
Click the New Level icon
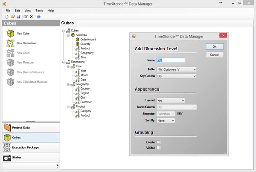tap(10, 53)
